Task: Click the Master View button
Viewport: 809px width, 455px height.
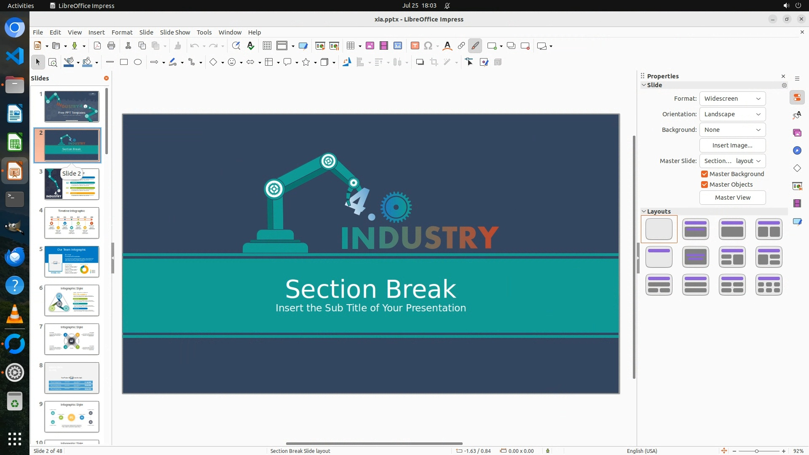Action: (732, 198)
